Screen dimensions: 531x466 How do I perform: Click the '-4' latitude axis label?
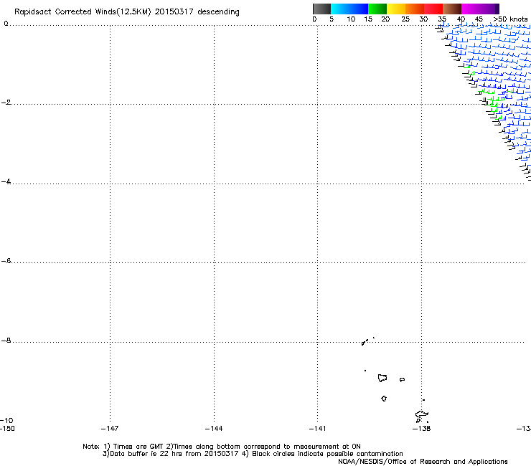point(6,181)
